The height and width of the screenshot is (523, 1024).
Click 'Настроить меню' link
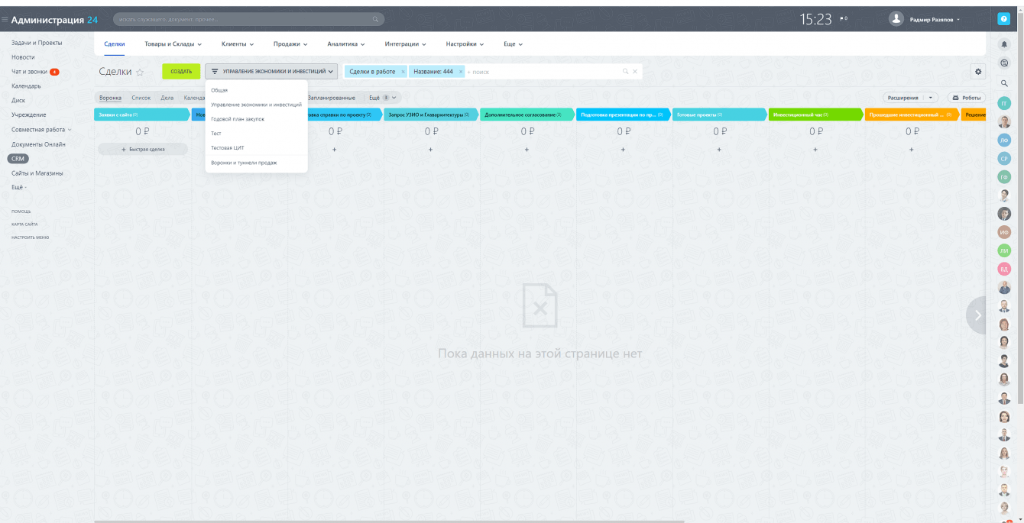(x=30, y=237)
